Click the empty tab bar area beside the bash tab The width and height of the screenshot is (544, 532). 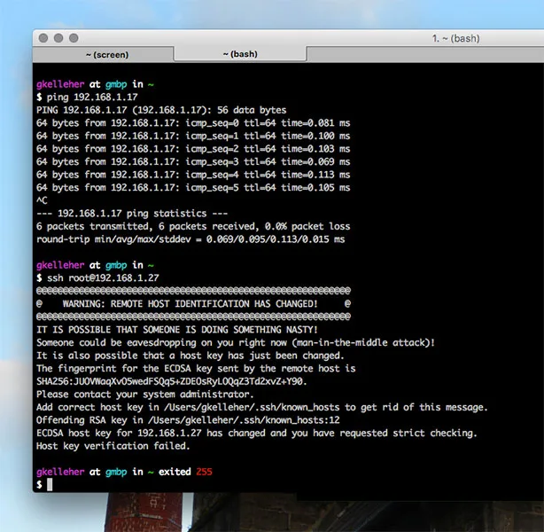[x=425, y=54]
